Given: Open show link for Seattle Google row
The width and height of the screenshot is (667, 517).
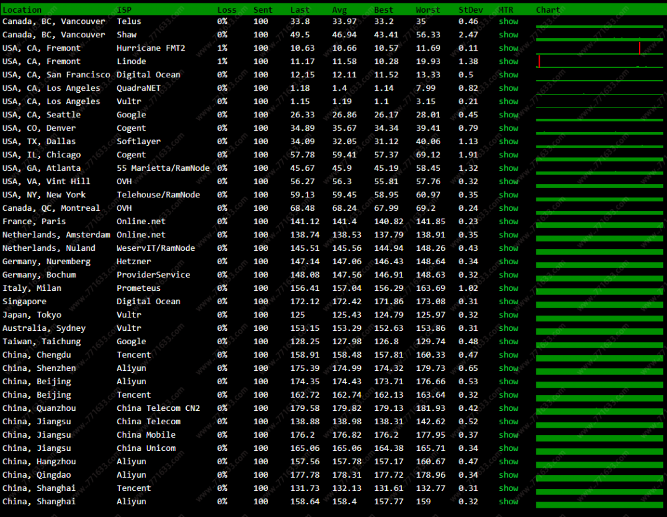Looking at the screenshot, I should 508,115.
